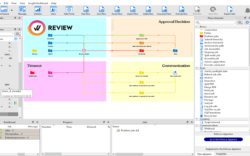Open the Workspace dropdown arrow

(12, 10)
